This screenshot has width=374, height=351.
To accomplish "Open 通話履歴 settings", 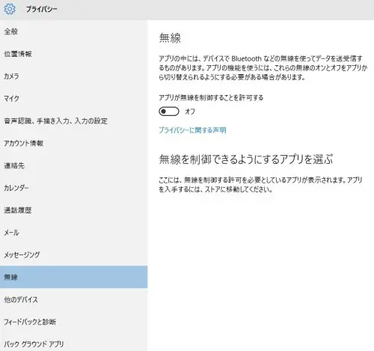I will tap(73, 210).
